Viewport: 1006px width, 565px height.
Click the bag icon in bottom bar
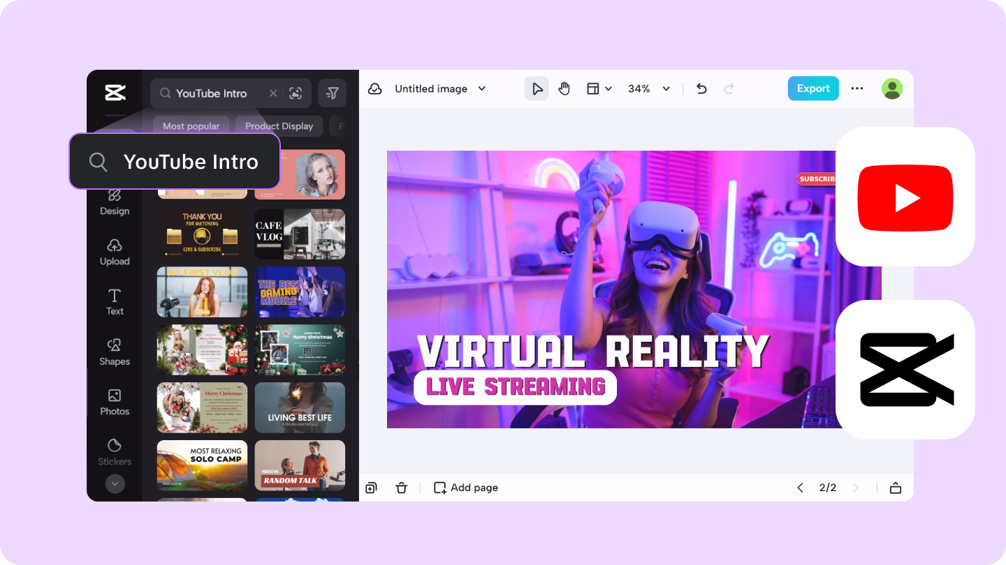pyautogui.click(x=896, y=488)
